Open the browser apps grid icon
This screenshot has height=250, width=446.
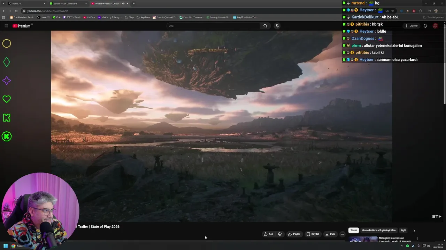(x=3, y=17)
